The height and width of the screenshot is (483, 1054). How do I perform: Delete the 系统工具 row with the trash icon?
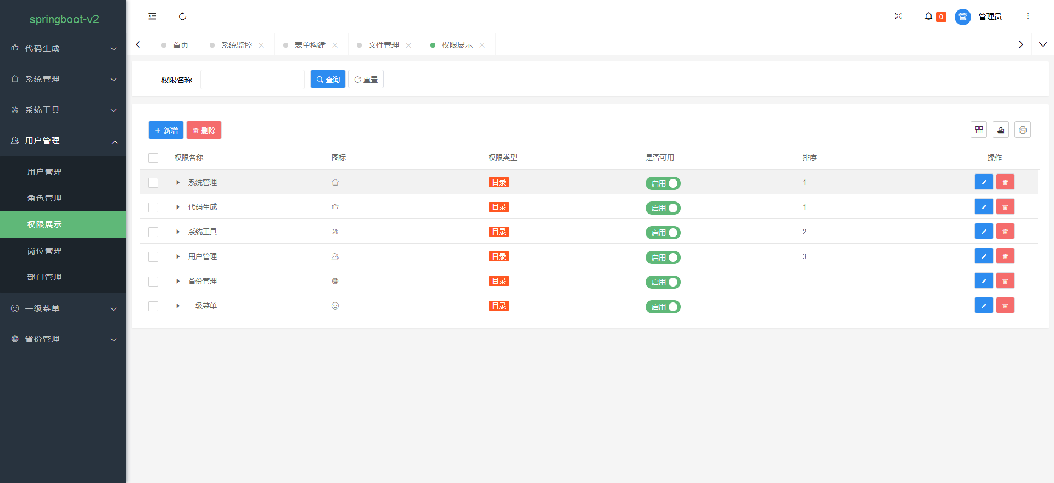pyautogui.click(x=1005, y=232)
